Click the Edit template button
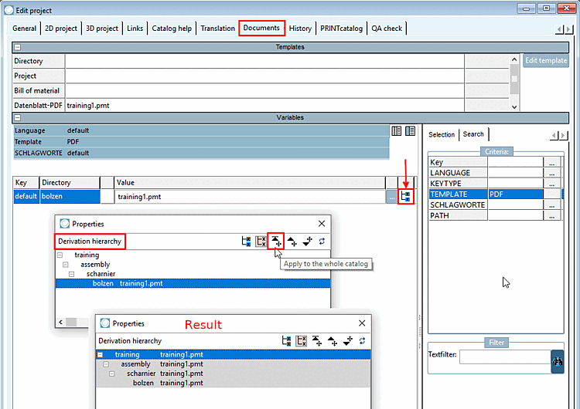Screen dimensions: 580x409 coord(546,60)
